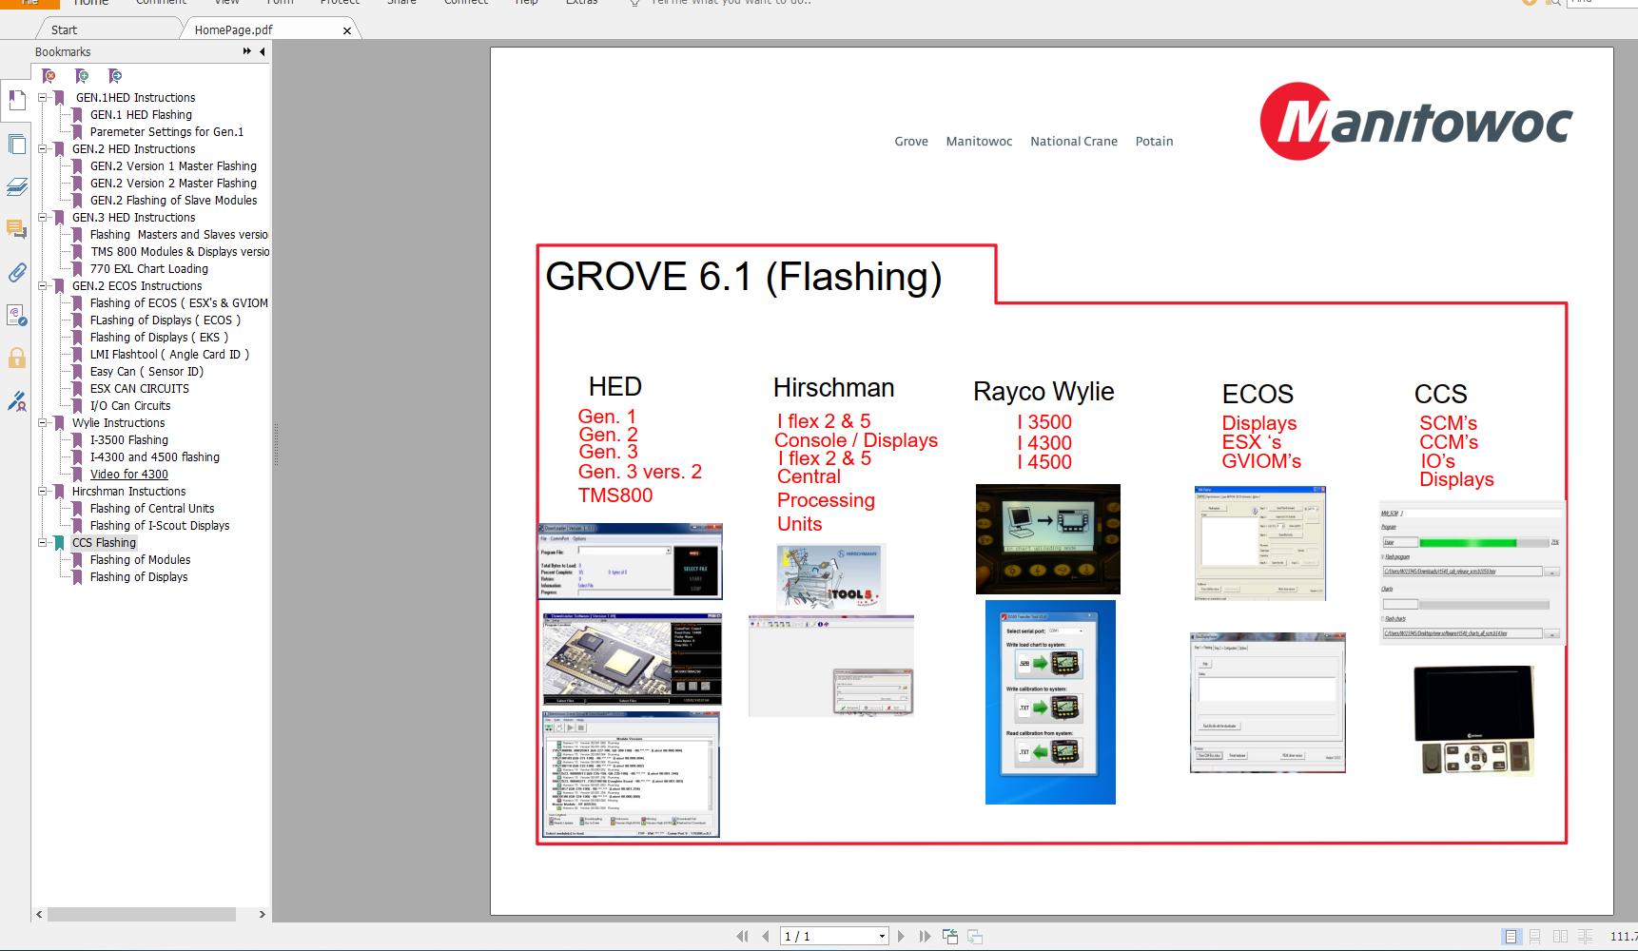The width and height of the screenshot is (1638, 951).
Task: Open the Layers sidebar panel
Action: pyautogui.click(x=16, y=187)
